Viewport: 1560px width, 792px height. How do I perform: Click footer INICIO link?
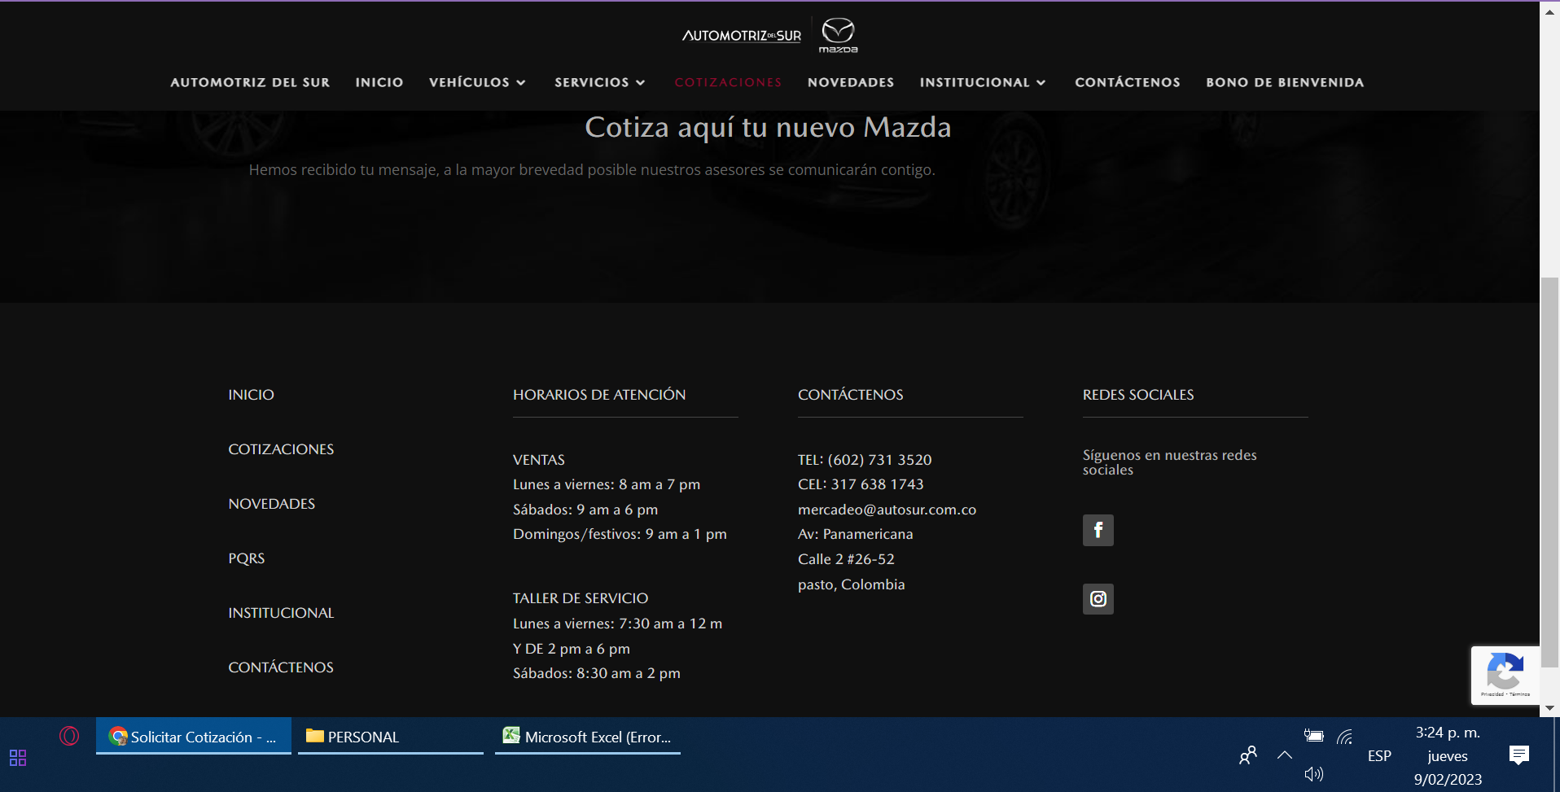(251, 395)
